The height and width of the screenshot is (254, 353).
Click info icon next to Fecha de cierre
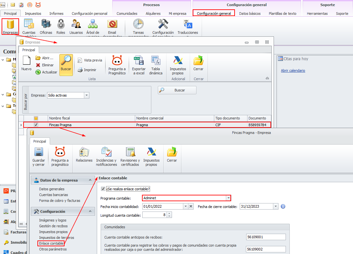pyautogui.click(x=283, y=206)
